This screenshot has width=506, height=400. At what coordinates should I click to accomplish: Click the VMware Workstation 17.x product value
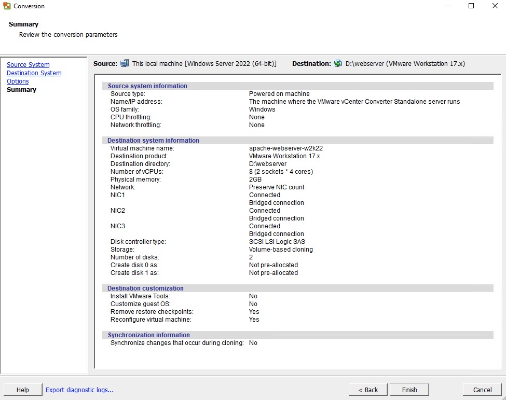click(284, 156)
